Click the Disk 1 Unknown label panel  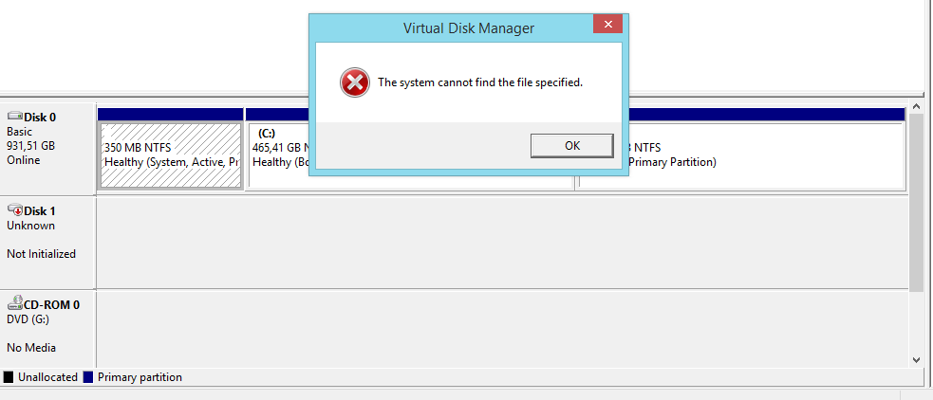(x=47, y=243)
